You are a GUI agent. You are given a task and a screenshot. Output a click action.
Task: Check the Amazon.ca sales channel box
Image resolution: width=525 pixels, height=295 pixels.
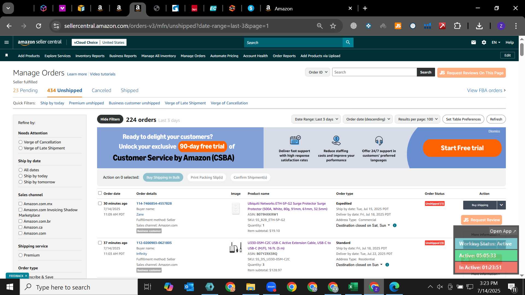pyautogui.click(x=20, y=227)
